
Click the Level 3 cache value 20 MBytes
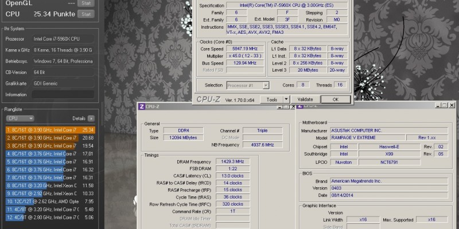[308, 70]
